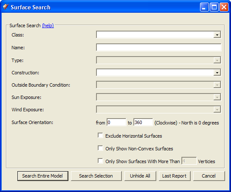Enable Exclude Horizontal Surfaces checkbox
The width and height of the screenshot is (231, 192).
100,135
